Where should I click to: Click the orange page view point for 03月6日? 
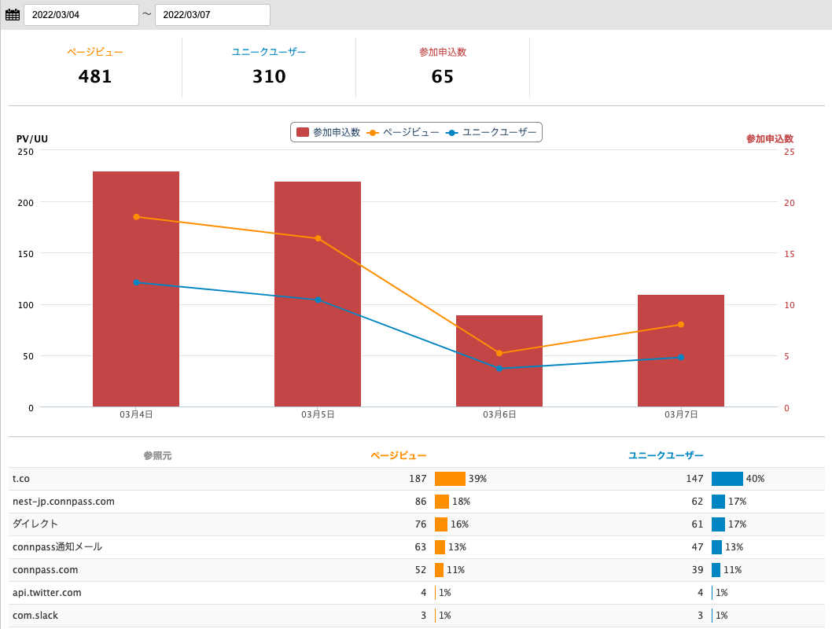coord(499,353)
